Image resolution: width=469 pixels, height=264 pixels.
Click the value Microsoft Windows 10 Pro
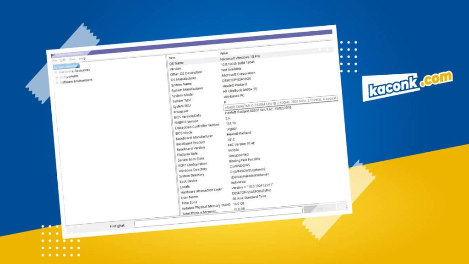[x=240, y=57]
